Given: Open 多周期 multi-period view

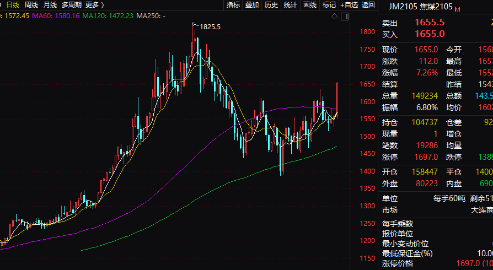Looking at the screenshot, I should [71, 5].
